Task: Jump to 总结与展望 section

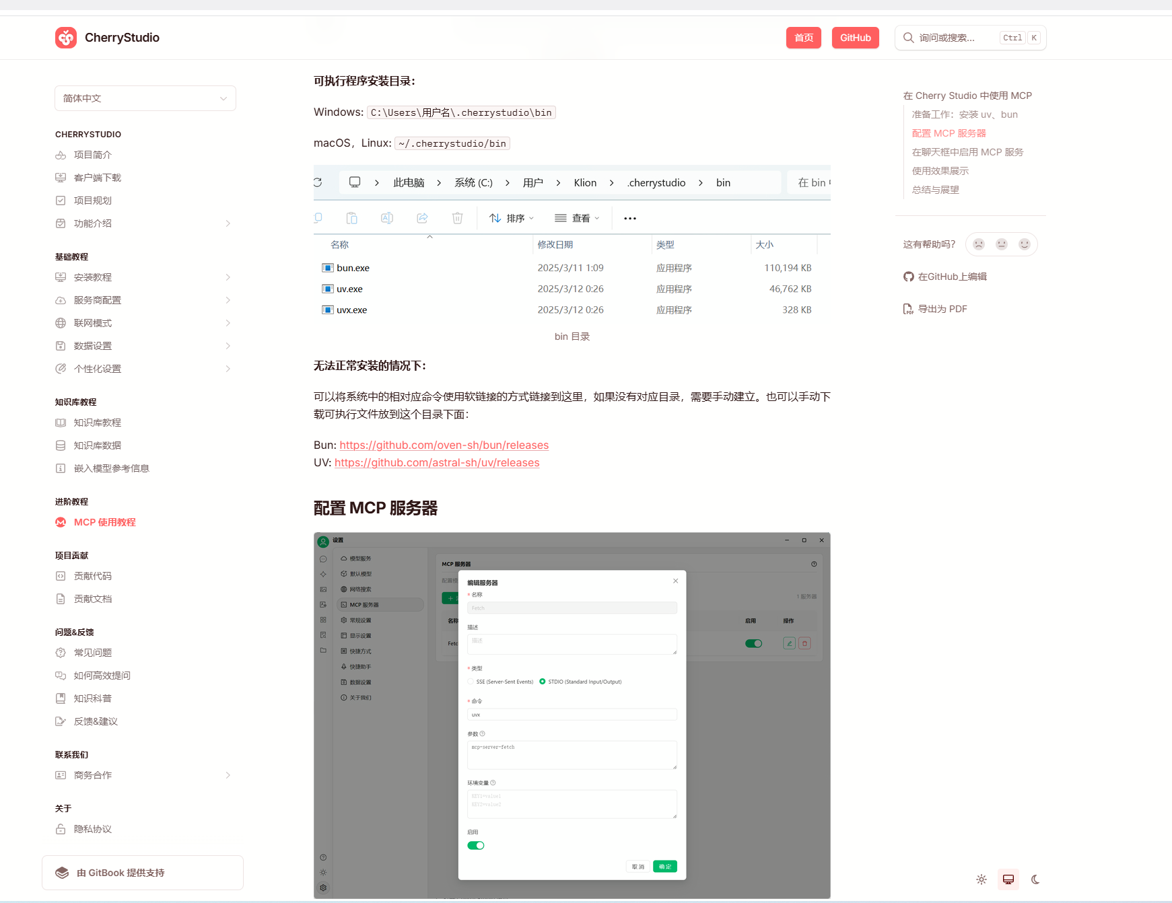Action: coord(936,190)
